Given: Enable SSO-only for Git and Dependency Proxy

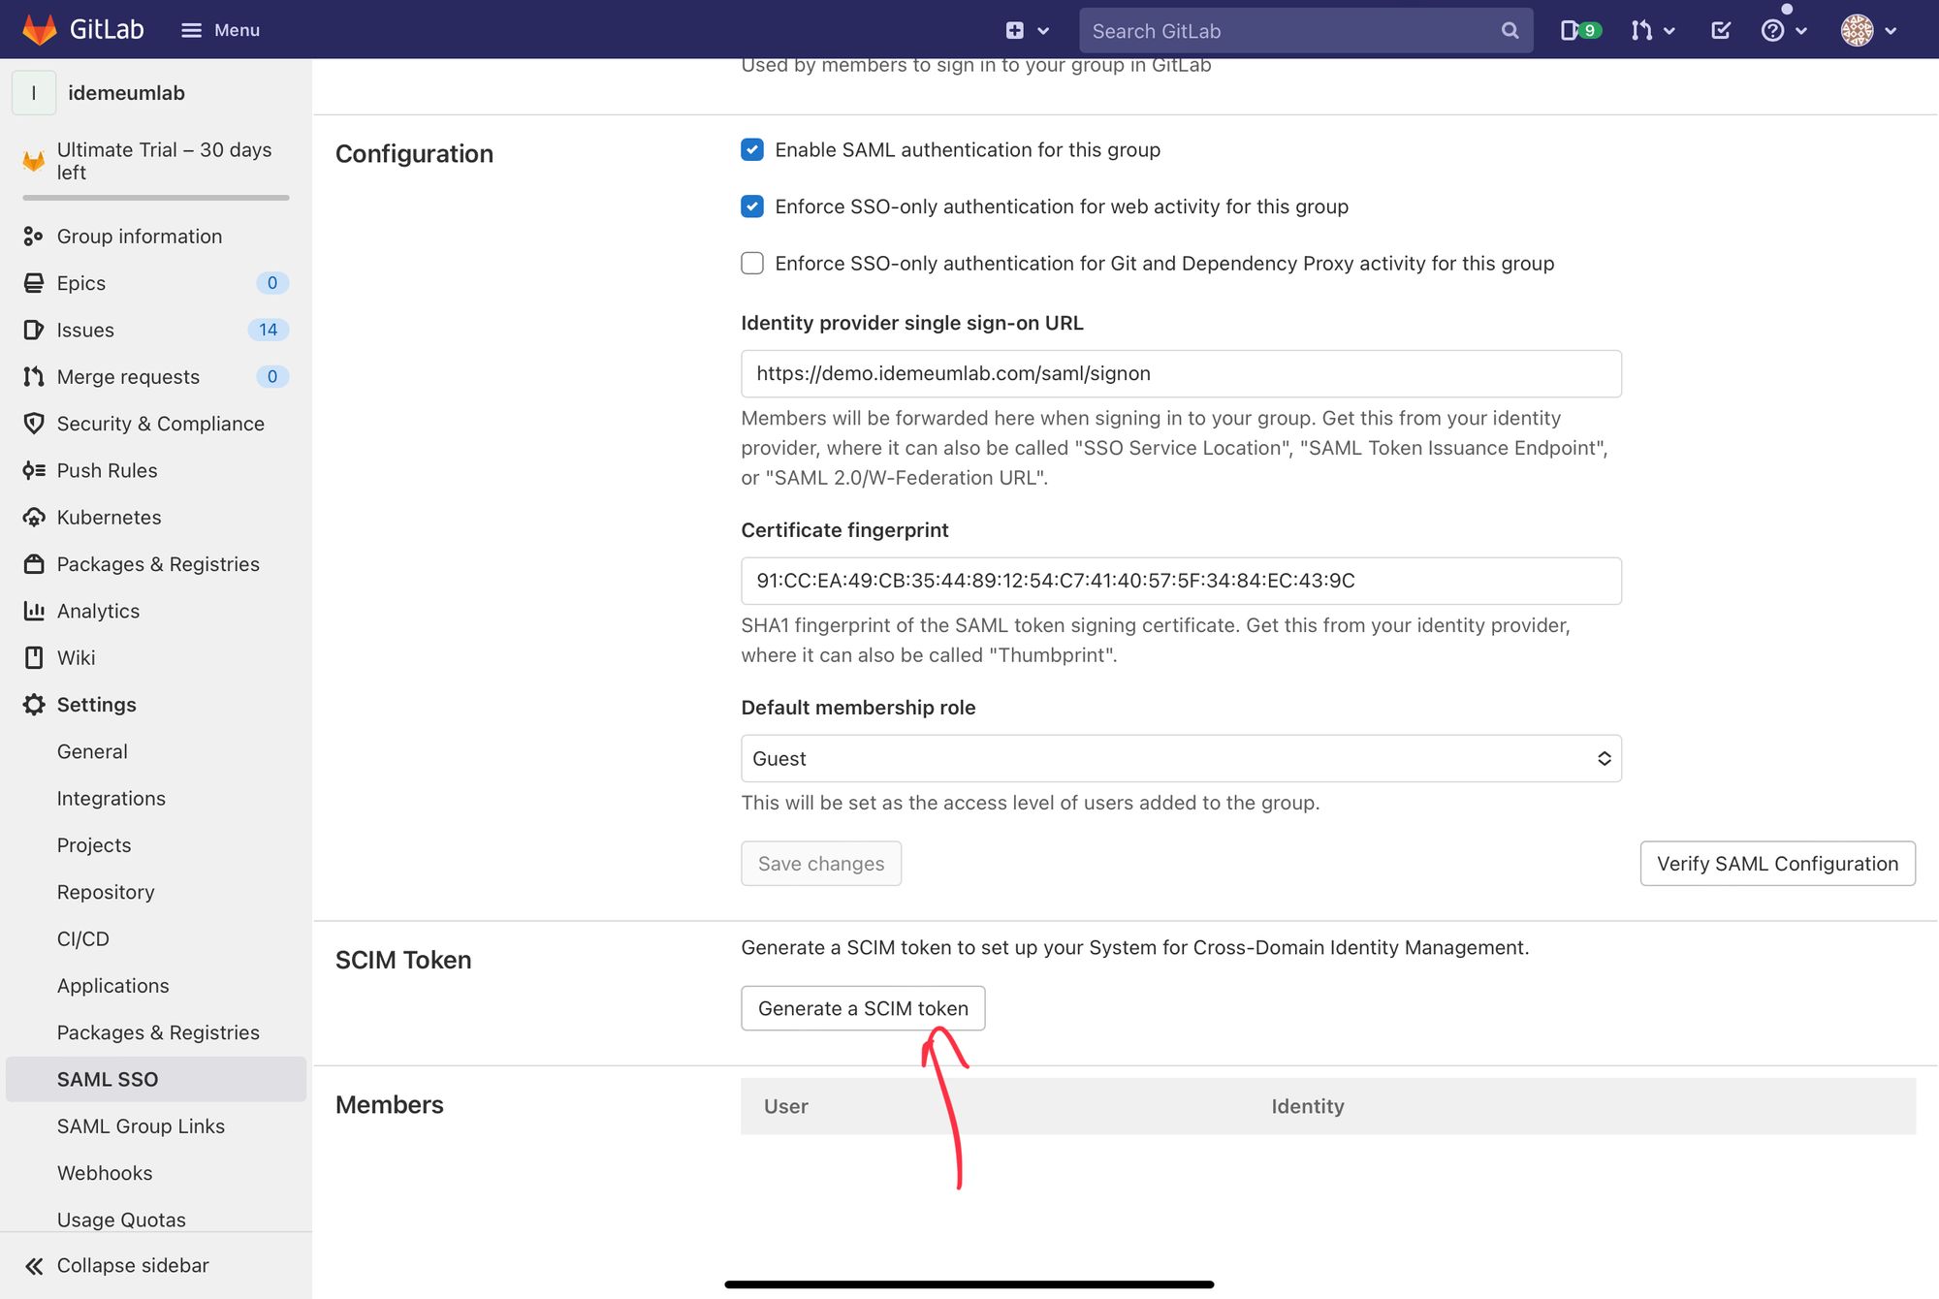Looking at the screenshot, I should pos(752,263).
